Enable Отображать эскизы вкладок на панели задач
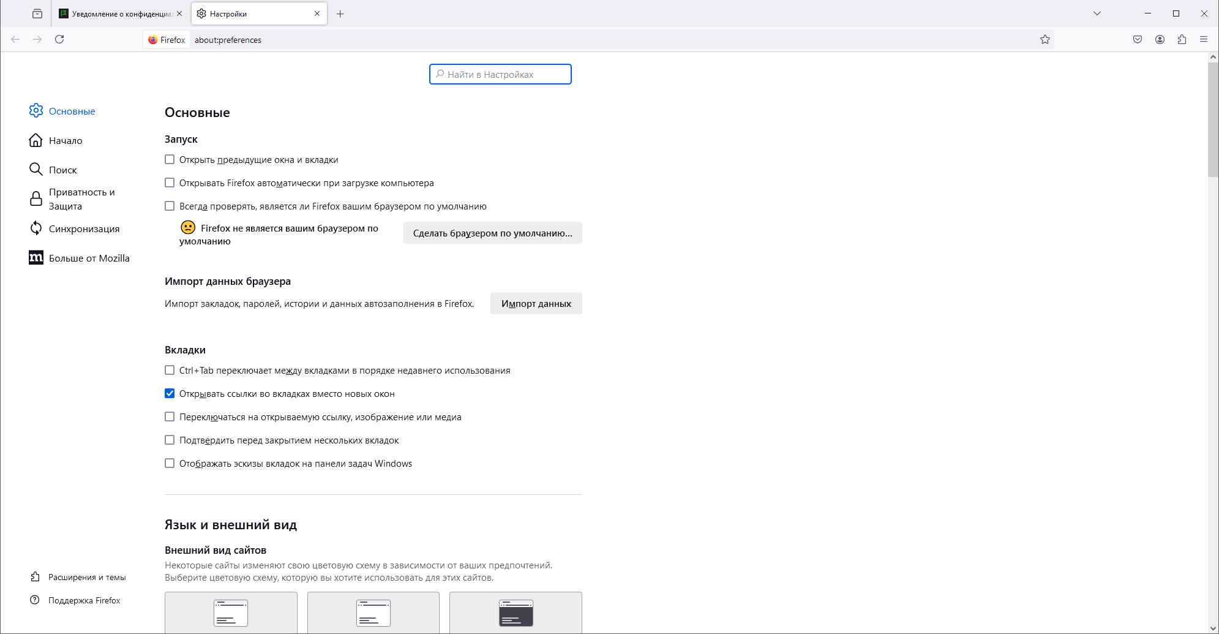This screenshot has height=634, width=1219. [170, 463]
